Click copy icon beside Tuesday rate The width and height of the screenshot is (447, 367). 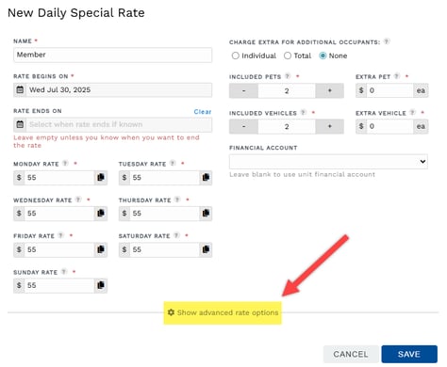(206, 178)
